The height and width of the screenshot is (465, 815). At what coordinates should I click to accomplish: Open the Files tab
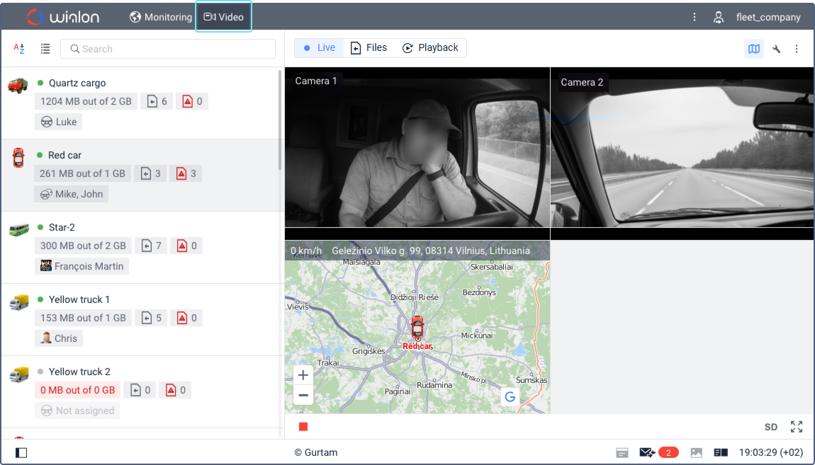tap(369, 48)
